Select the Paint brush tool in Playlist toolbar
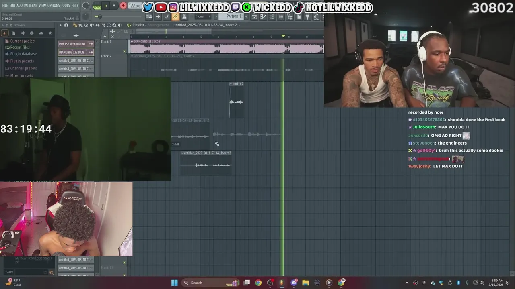 point(80,25)
